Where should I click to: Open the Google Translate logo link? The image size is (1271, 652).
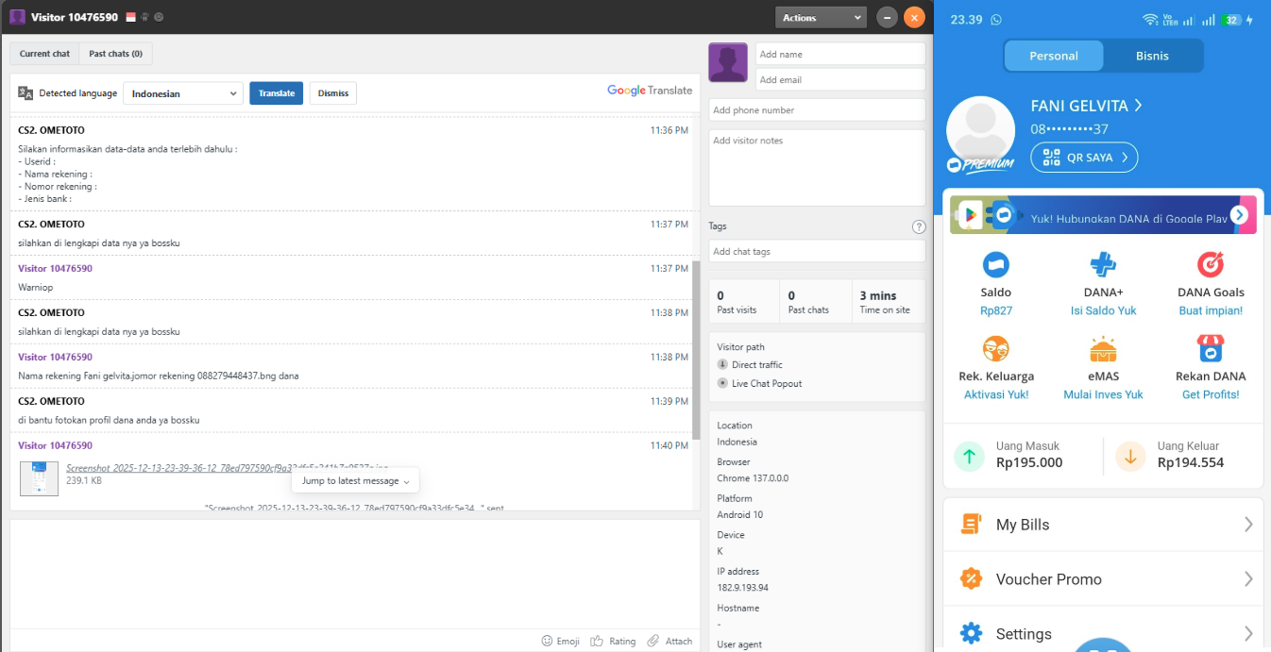click(650, 91)
